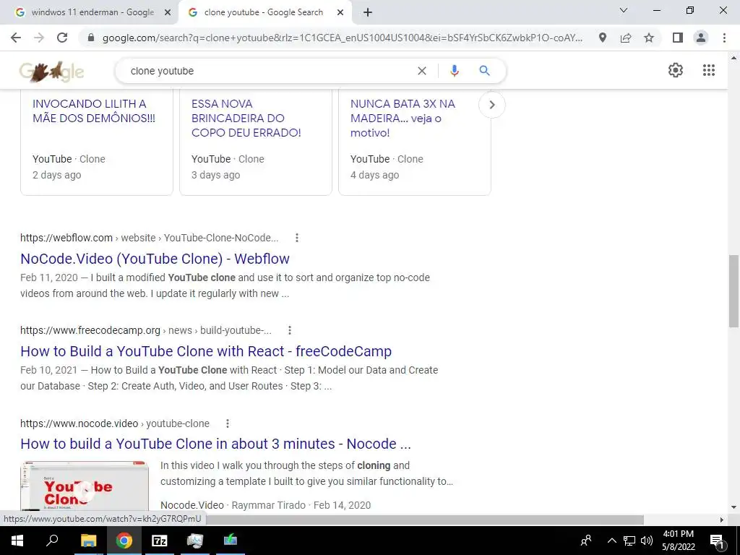The width and height of the screenshot is (740, 555).
Task: Open File Explorer from taskbar
Action: 88,541
